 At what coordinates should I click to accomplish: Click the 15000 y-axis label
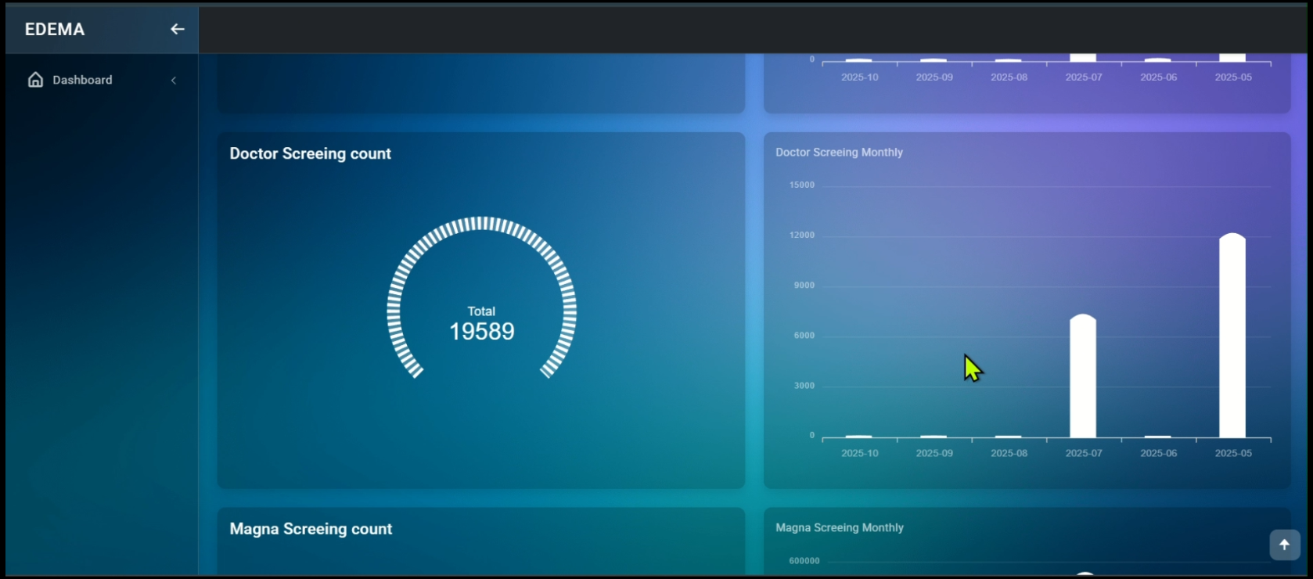(802, 185)
